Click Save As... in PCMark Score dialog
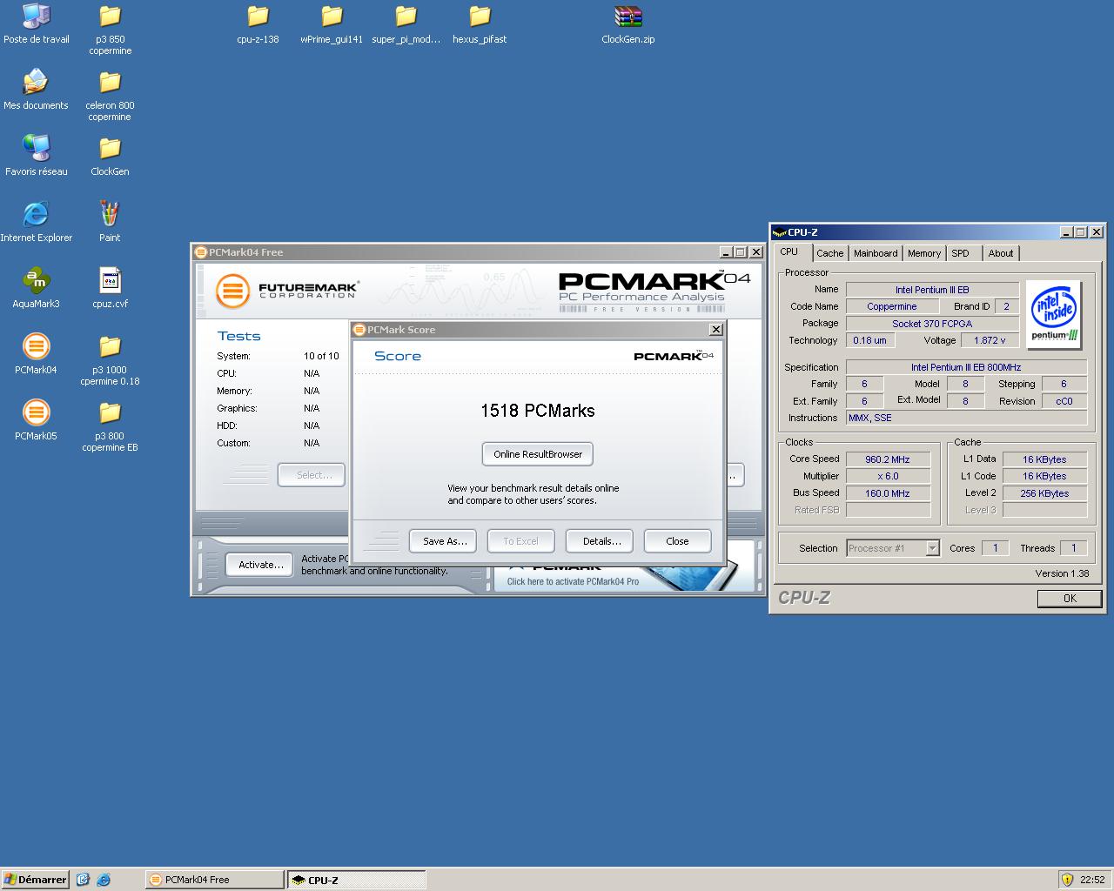The height and width of the screenshot is (891, 1114). tap(445, 541)
